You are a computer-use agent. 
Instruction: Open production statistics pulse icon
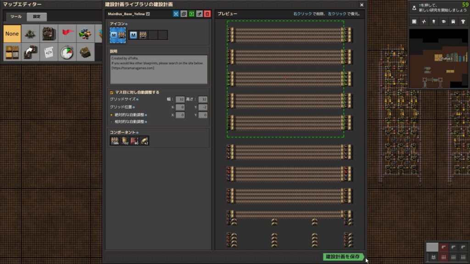click(x=424, y=22)
